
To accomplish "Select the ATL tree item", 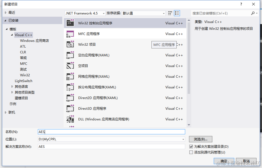I will click(23, 46).
